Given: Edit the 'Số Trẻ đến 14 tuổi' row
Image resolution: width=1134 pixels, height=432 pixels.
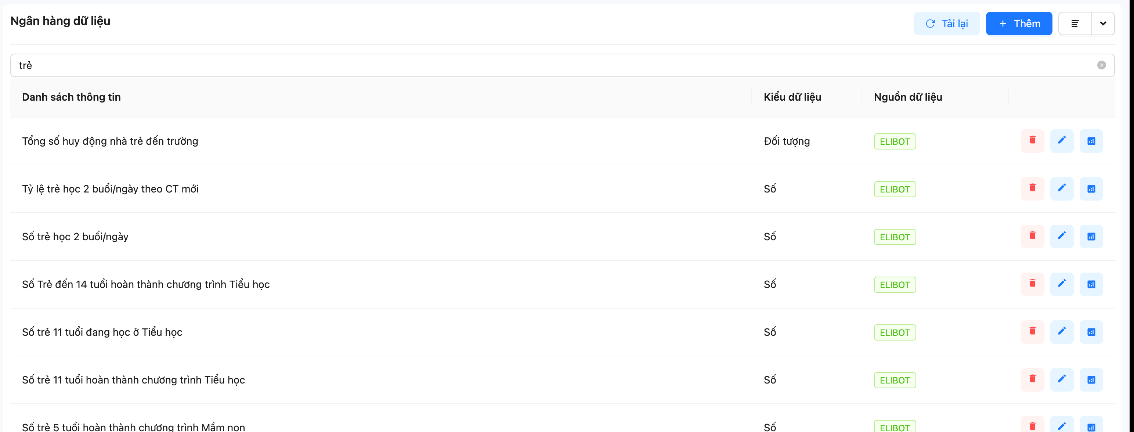Looking at the screenshot, I should point(1061,284).
